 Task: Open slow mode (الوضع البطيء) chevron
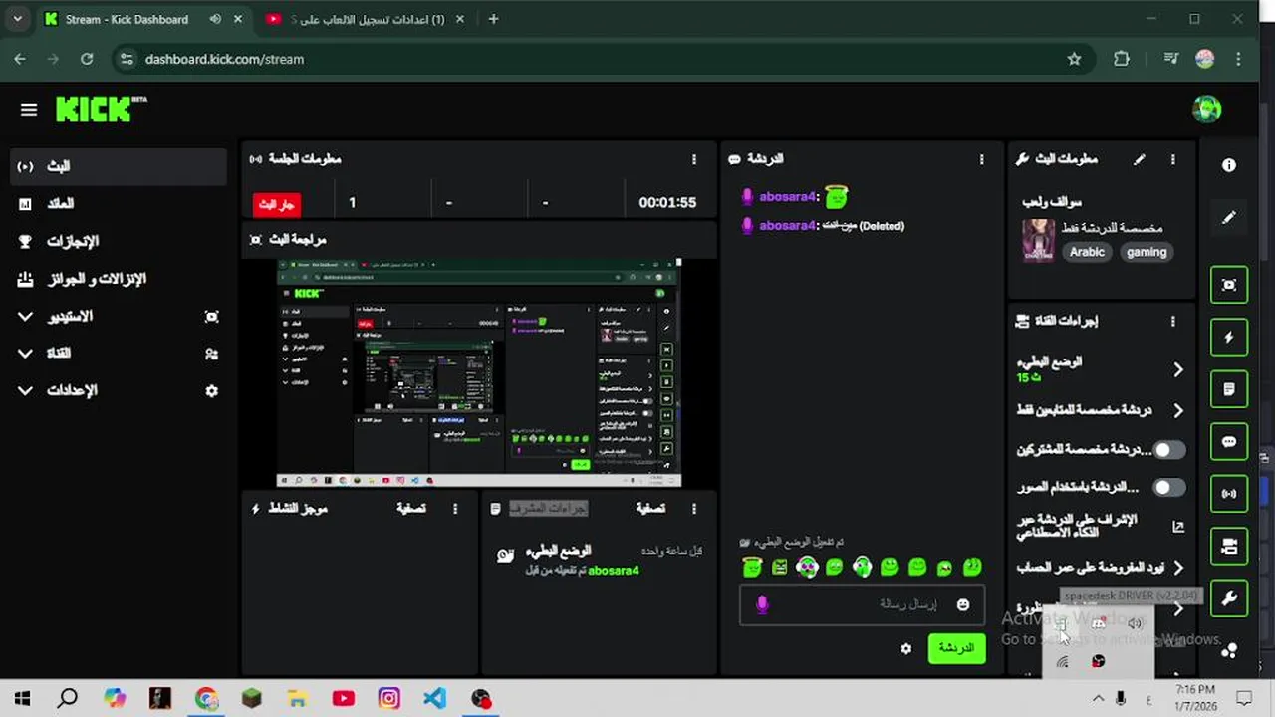pos(1178,369)
